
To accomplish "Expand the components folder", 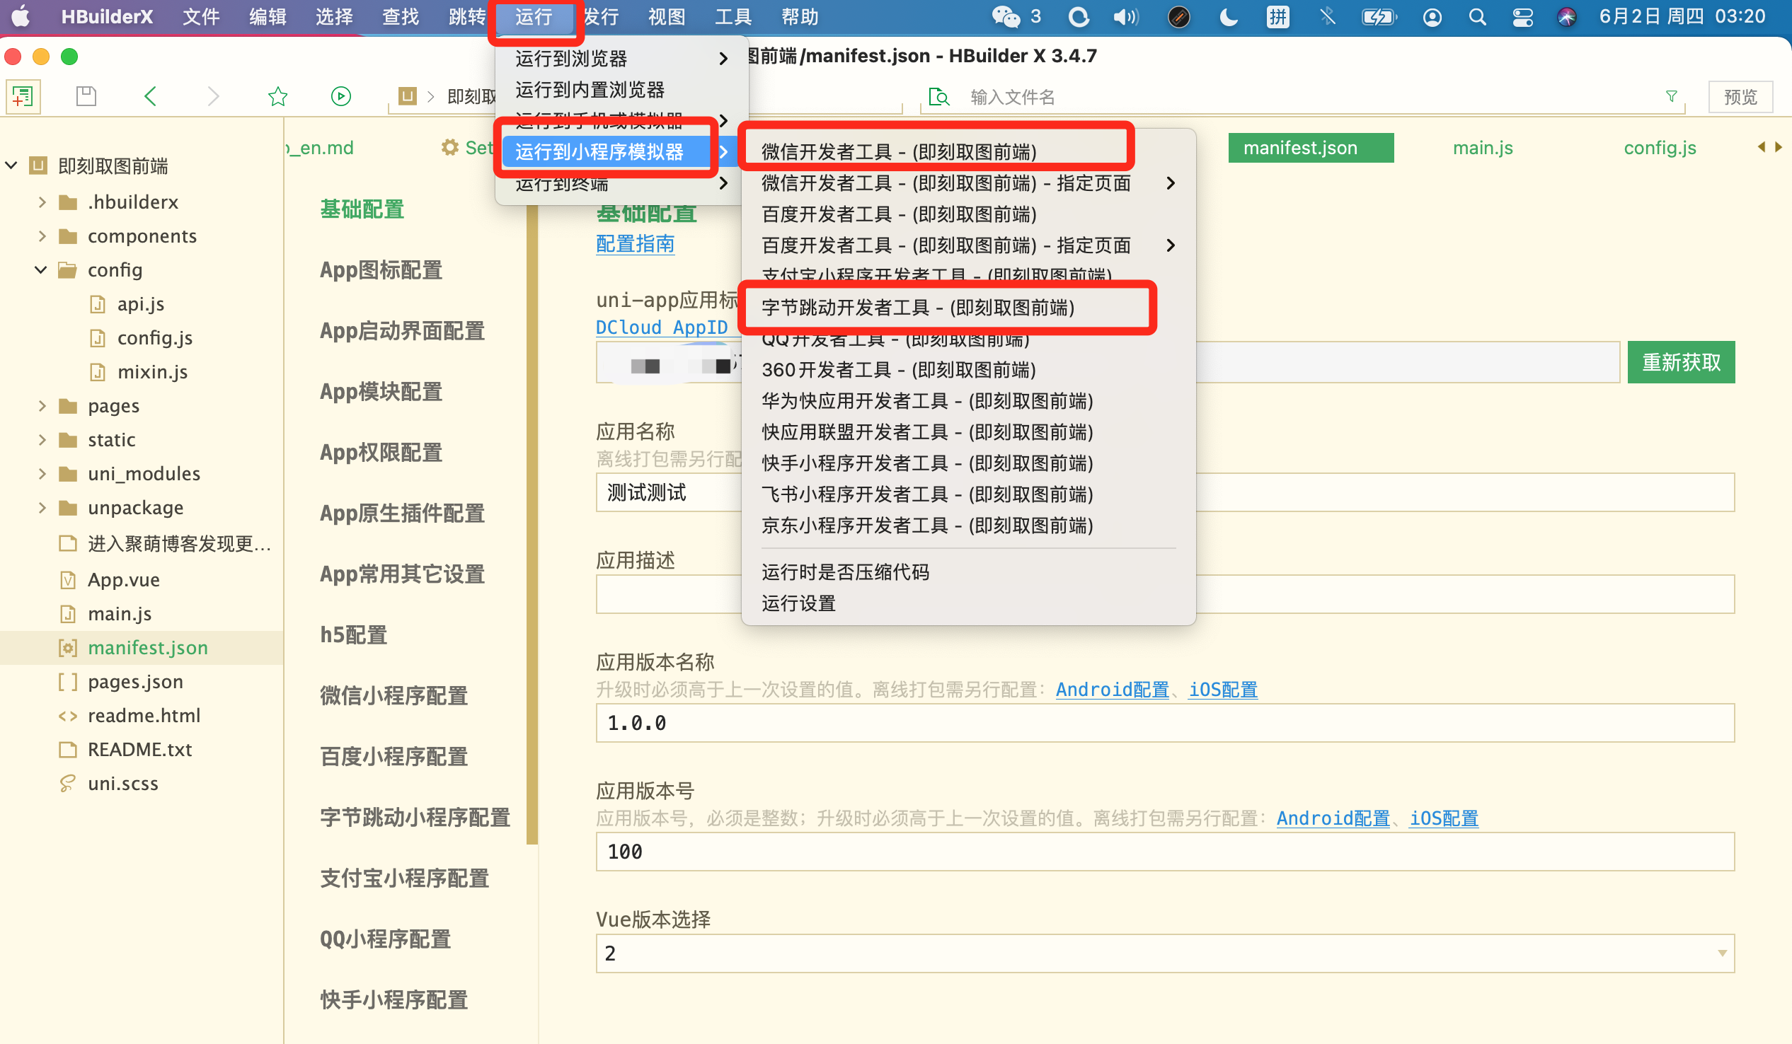I will click(42, 236).
